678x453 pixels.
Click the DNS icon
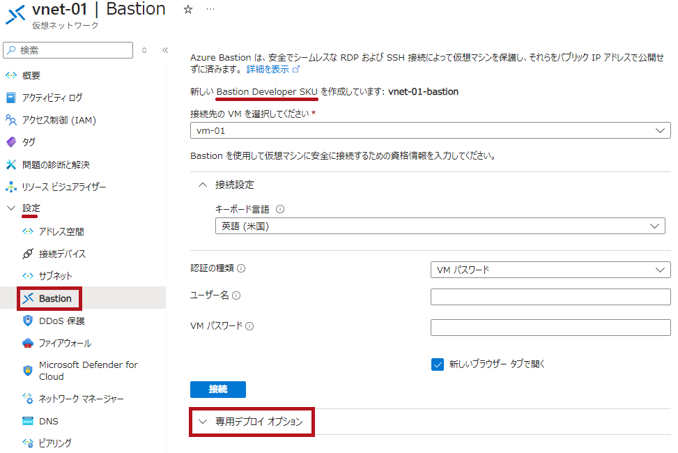pyautogui.click(x=28, y=421)
